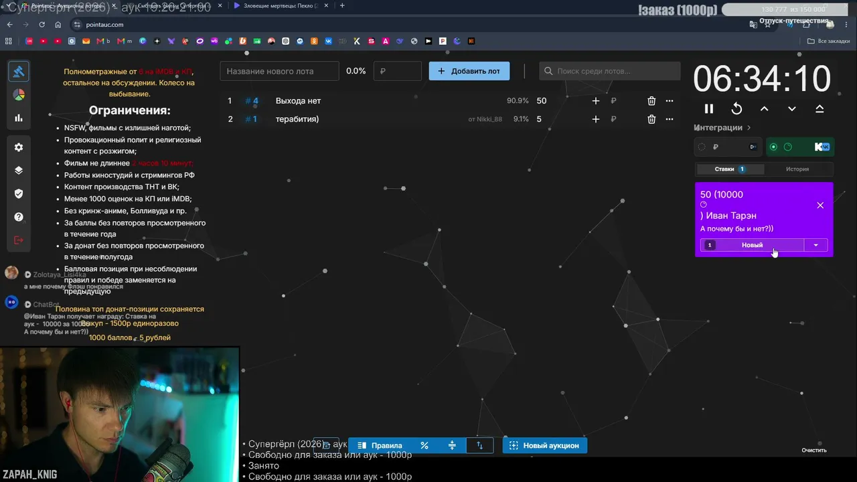This screenshot has height=482, width=857.
Task: Select the 'терабития)' lot name
Action: click(297, 119)
